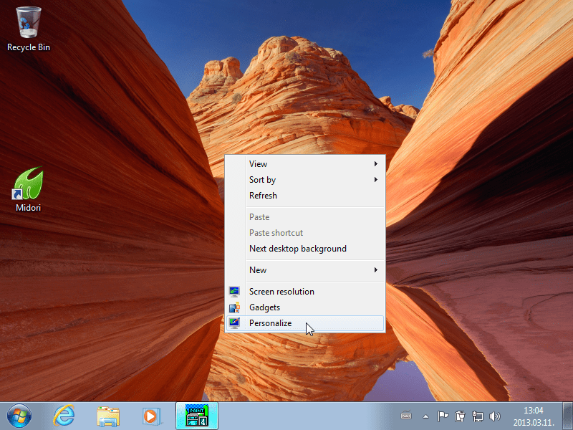Choose Next desktop background

305,248
